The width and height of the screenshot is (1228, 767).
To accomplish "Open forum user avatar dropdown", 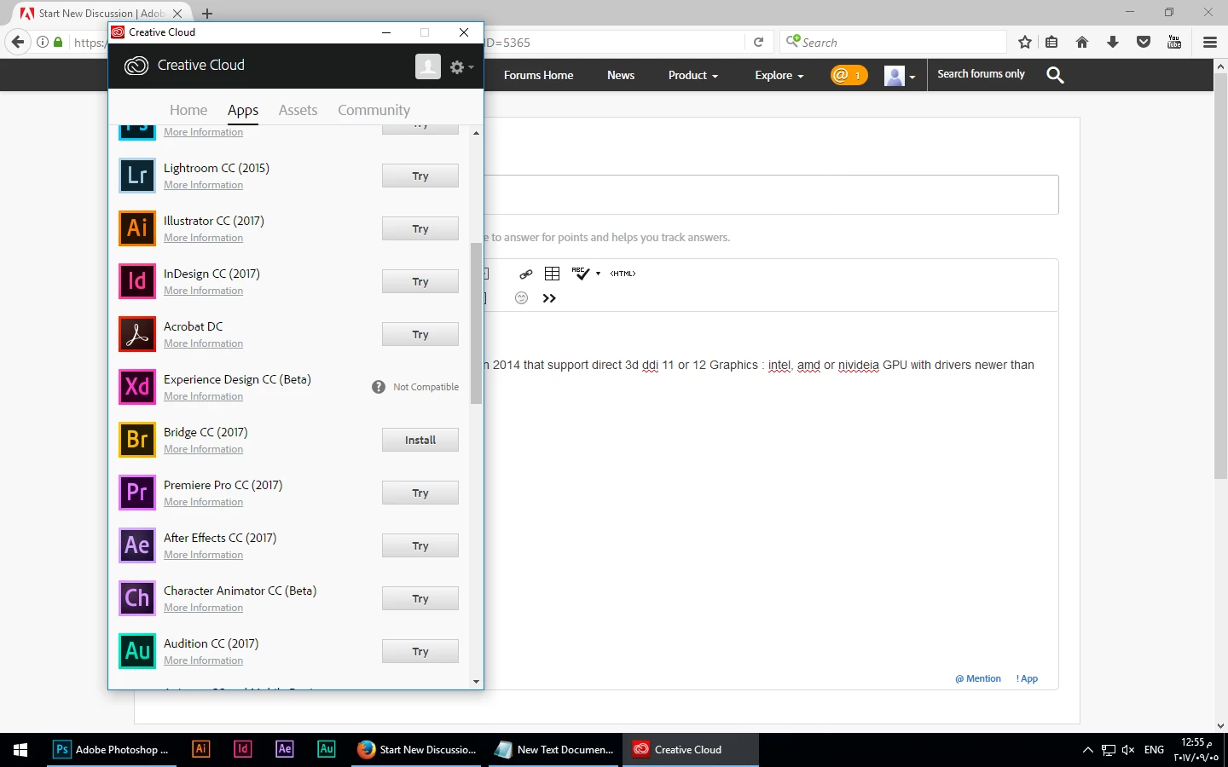I will [900, 76].
